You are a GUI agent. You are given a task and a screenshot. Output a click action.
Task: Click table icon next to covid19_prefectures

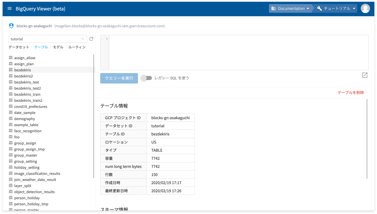[x=11, y=106]
